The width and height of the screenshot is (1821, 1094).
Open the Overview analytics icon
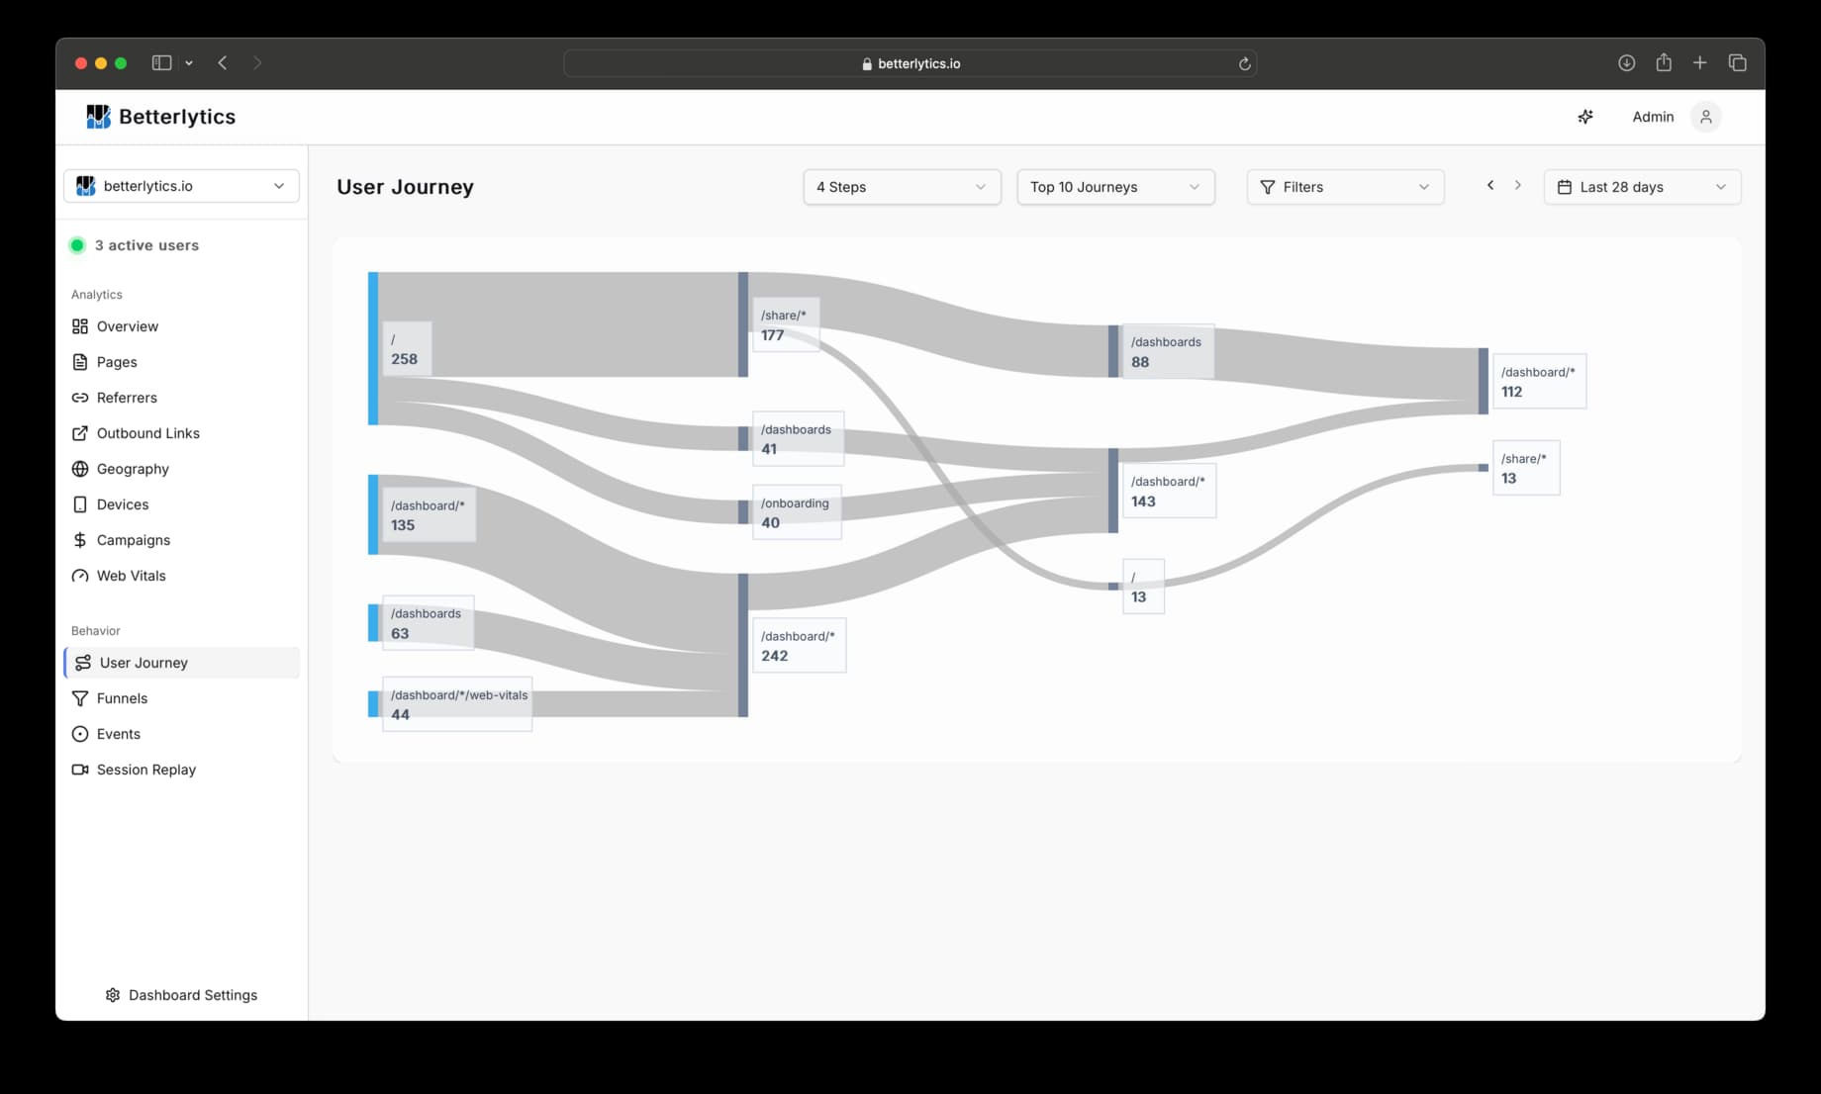80,325
